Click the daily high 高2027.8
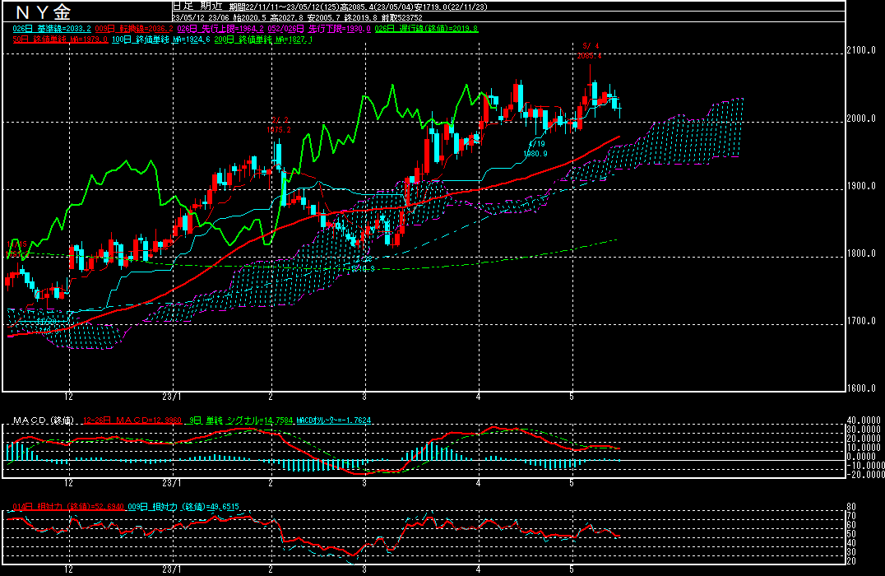Viewport: 885px width, 576px height. (x=287, y=18)
